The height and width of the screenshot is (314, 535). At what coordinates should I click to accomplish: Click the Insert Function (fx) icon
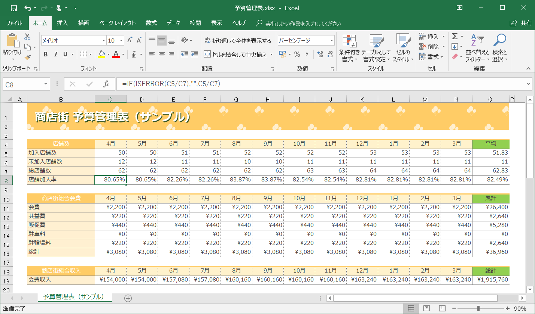click(107, 84)
